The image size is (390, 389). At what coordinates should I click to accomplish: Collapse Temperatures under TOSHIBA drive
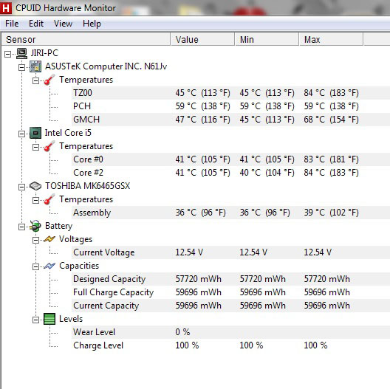35,200
